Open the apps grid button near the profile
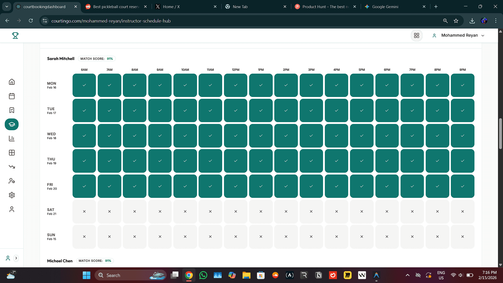The width and height of the screenshot is (503, 283). point(417,35)
